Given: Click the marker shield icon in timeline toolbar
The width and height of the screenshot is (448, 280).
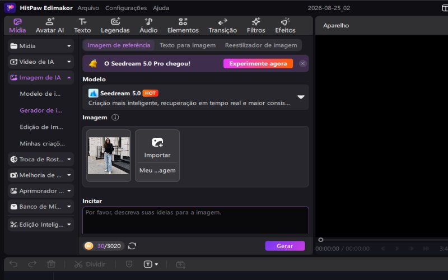Looking at the screenshot, I should (x=129, y=264).
